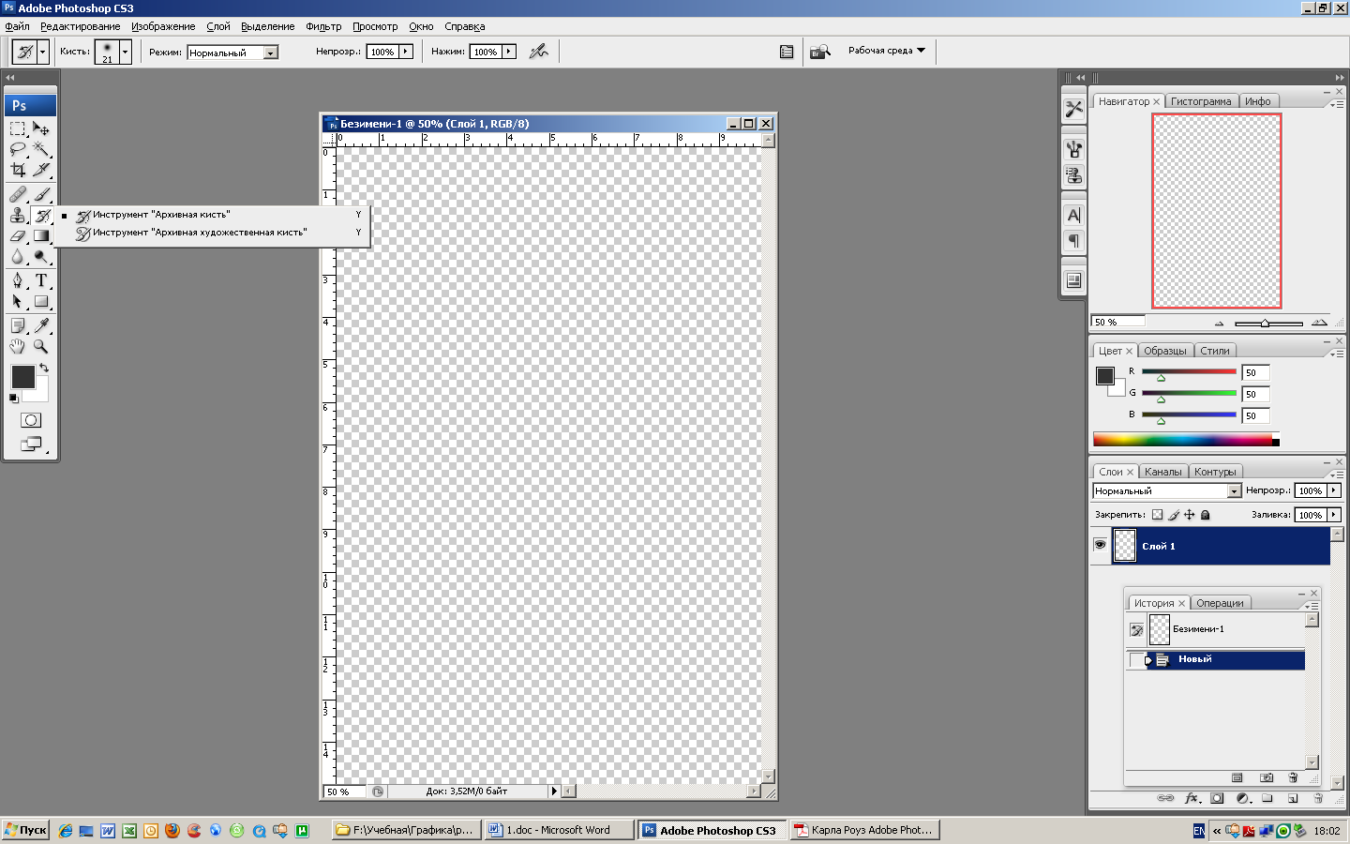Viewport: 1350px width, 844px height.
Task: Select the Path Selection arrow tool
Action: click(18, 301)
